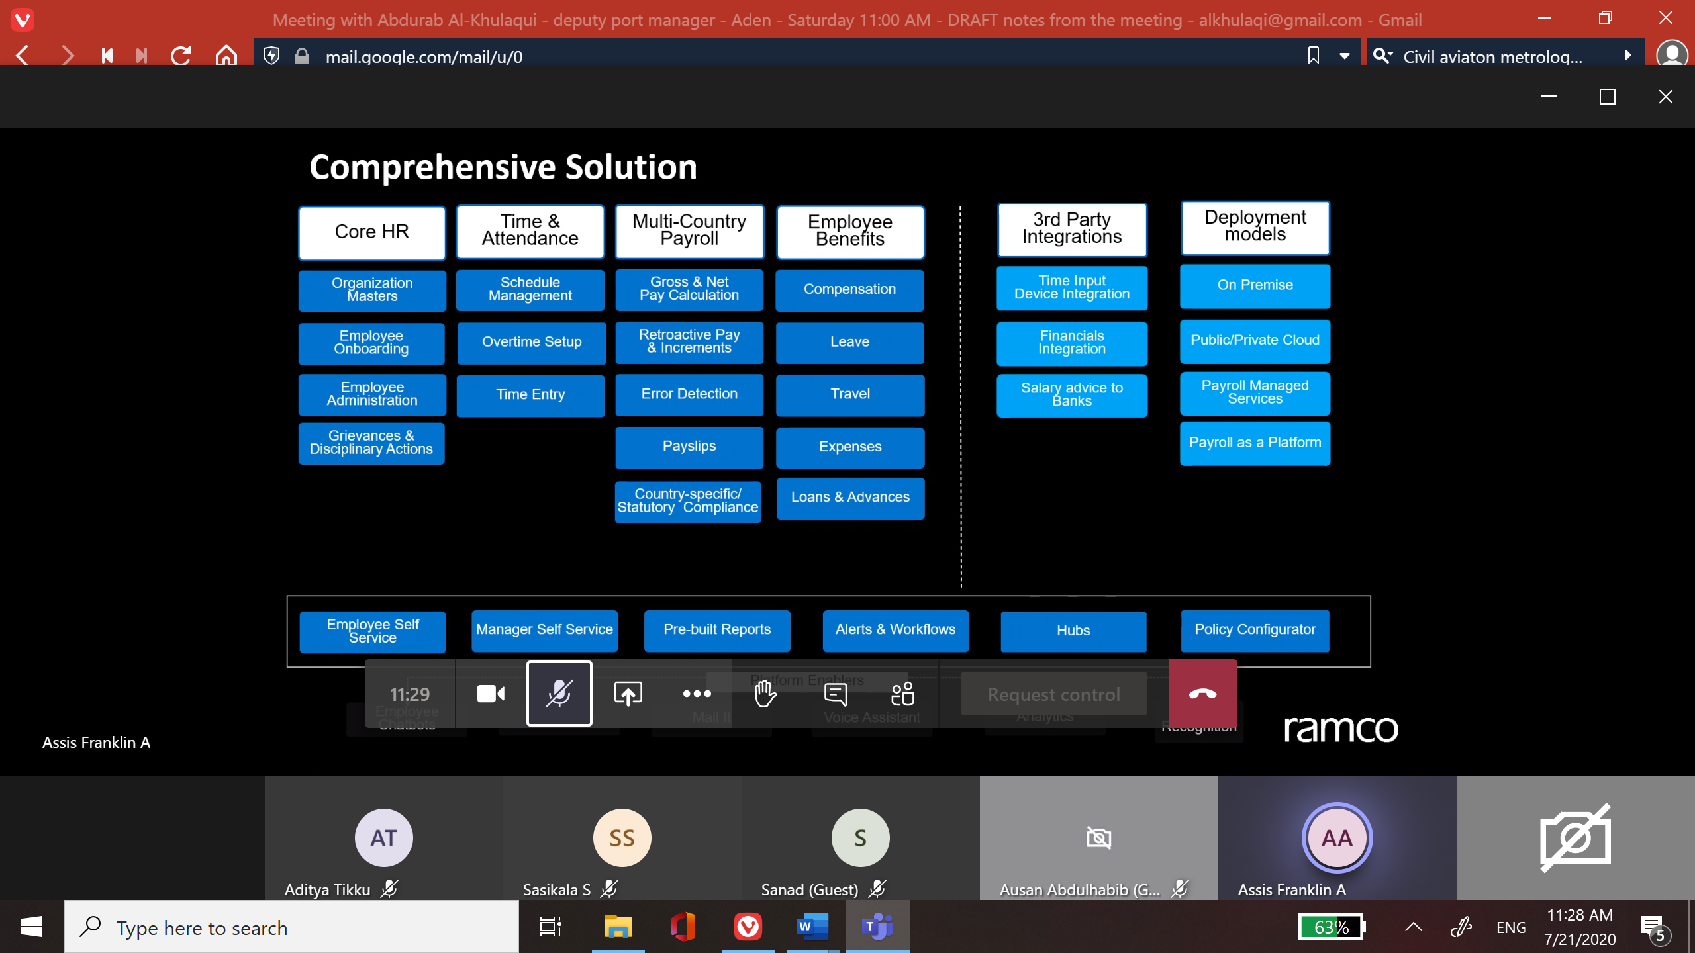Unmute the microphone in Teams
Image resolution: width=1695 pixels, height=953 pixels.
[559, 694]
